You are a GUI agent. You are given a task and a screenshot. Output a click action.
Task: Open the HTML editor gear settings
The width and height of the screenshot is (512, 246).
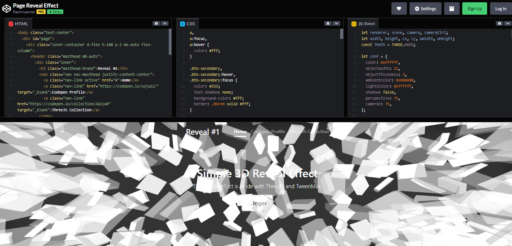[x=156, y=23]
